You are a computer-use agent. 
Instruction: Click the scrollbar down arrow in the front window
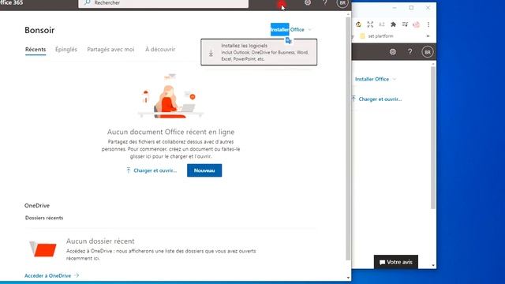pyautogui.click(x=348, y=278)
